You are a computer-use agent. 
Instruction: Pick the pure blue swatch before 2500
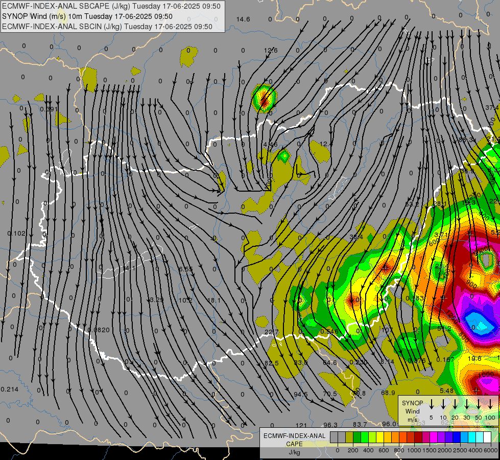[457, 438]
